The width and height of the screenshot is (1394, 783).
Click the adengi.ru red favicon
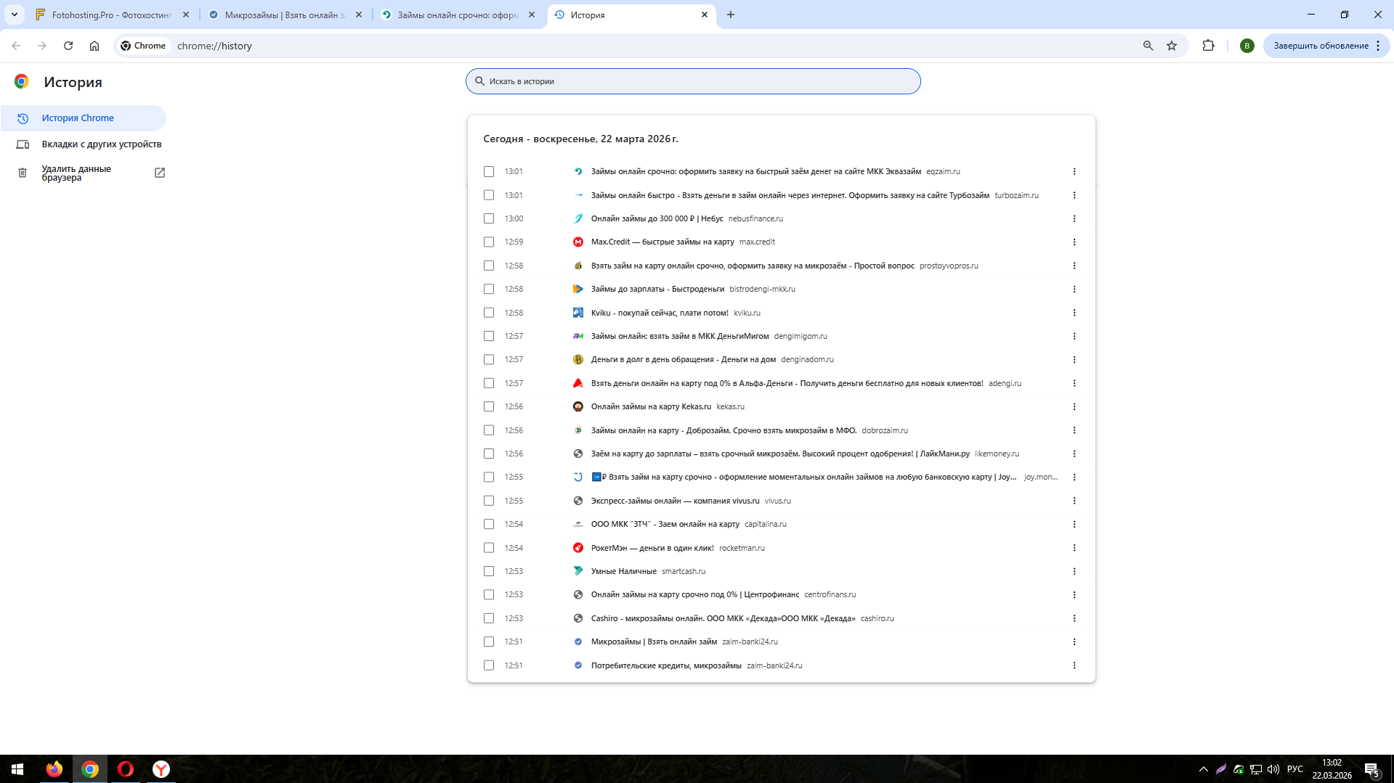578,383
